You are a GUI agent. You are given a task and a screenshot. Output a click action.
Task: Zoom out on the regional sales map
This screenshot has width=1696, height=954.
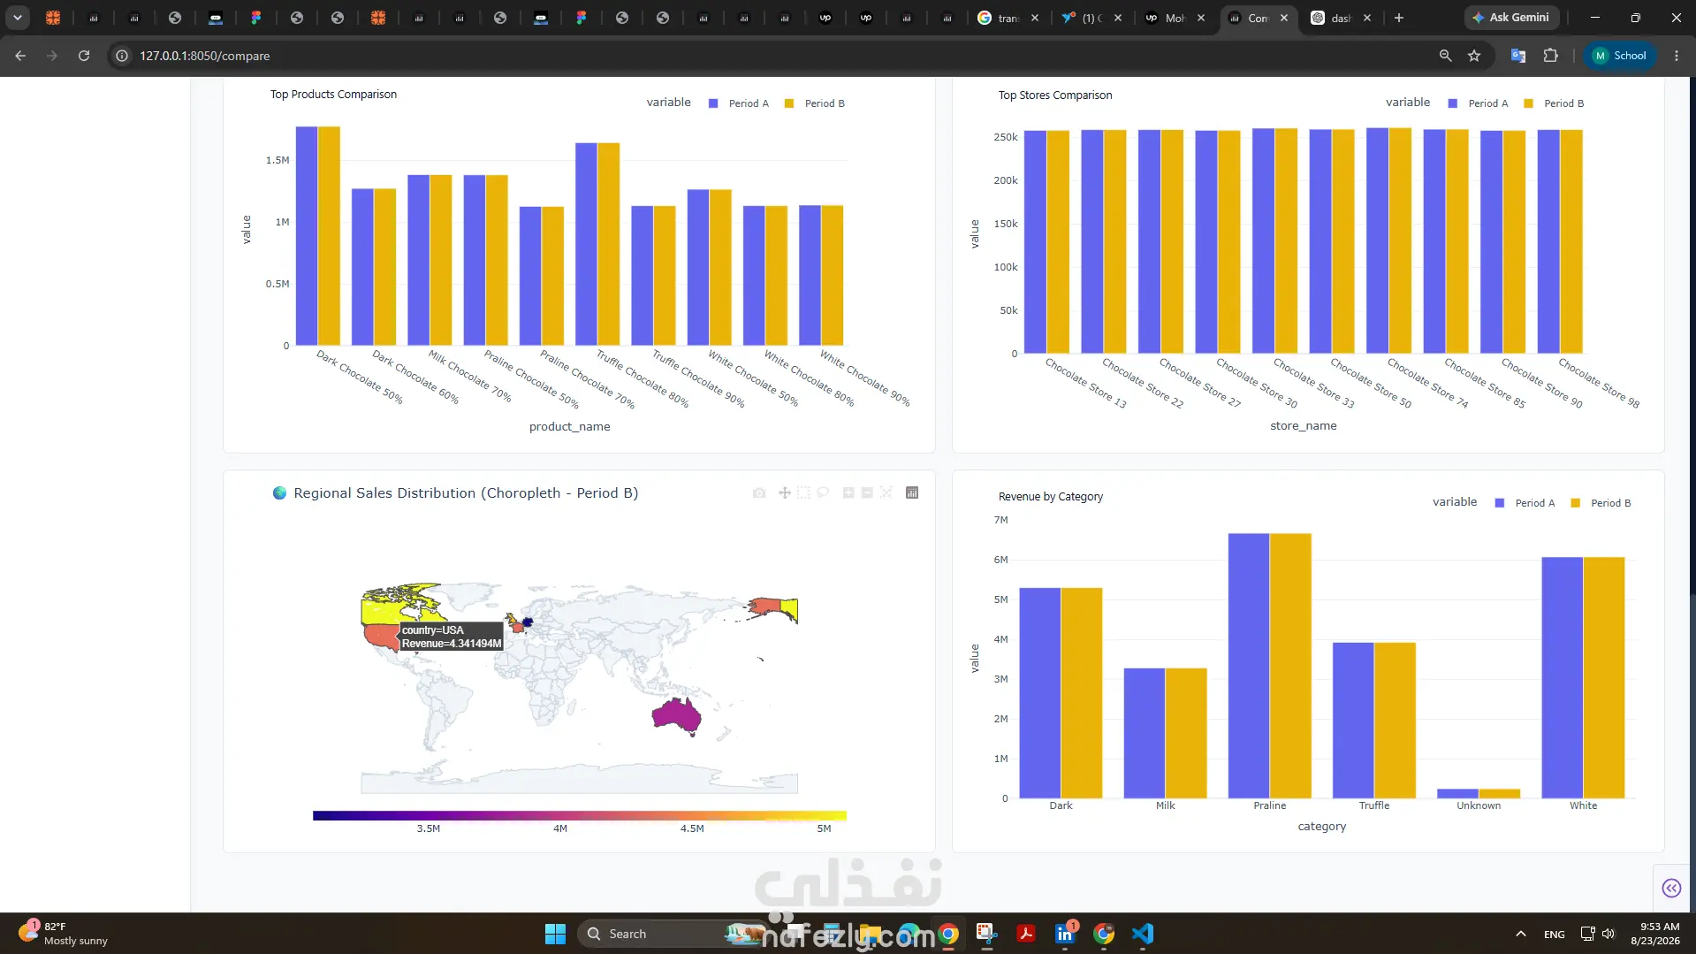[x=867, y=492]
